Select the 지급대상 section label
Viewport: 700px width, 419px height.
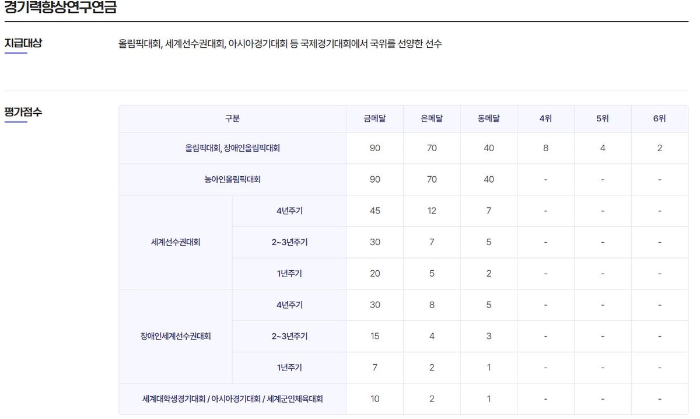23,43
